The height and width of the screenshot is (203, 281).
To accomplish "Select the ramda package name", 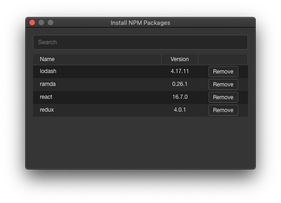I will (x=48, y=84).
